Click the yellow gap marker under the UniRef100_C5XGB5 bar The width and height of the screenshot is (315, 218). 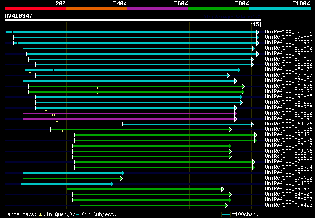point(46,110)
